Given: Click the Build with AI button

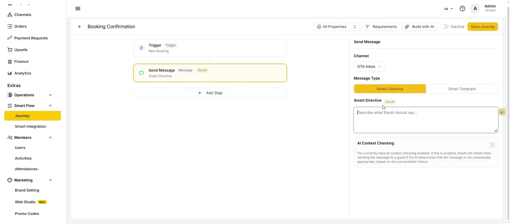Looking at the screenshot, I should point(419,27).
